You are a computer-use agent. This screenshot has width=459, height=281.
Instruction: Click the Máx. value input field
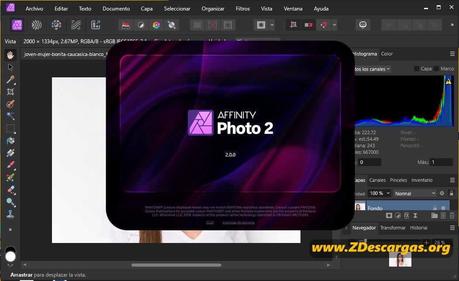point(442,162)
